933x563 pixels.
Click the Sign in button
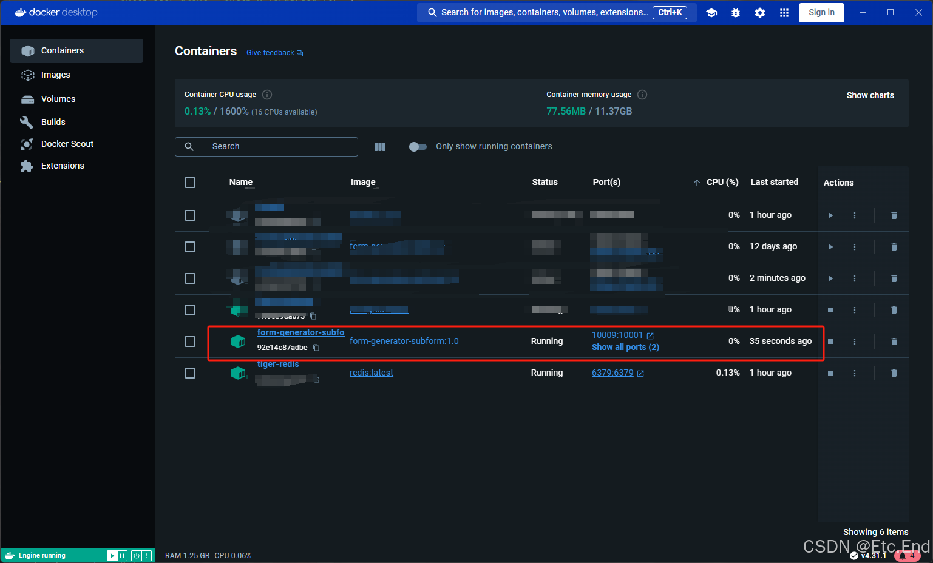[821, 12]
